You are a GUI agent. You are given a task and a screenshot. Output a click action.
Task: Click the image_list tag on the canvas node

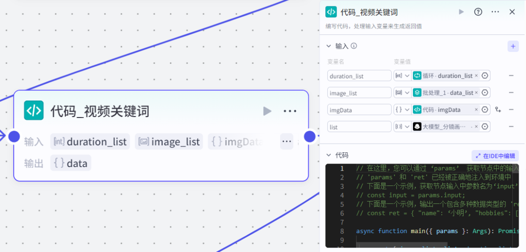tap(169, 142)
